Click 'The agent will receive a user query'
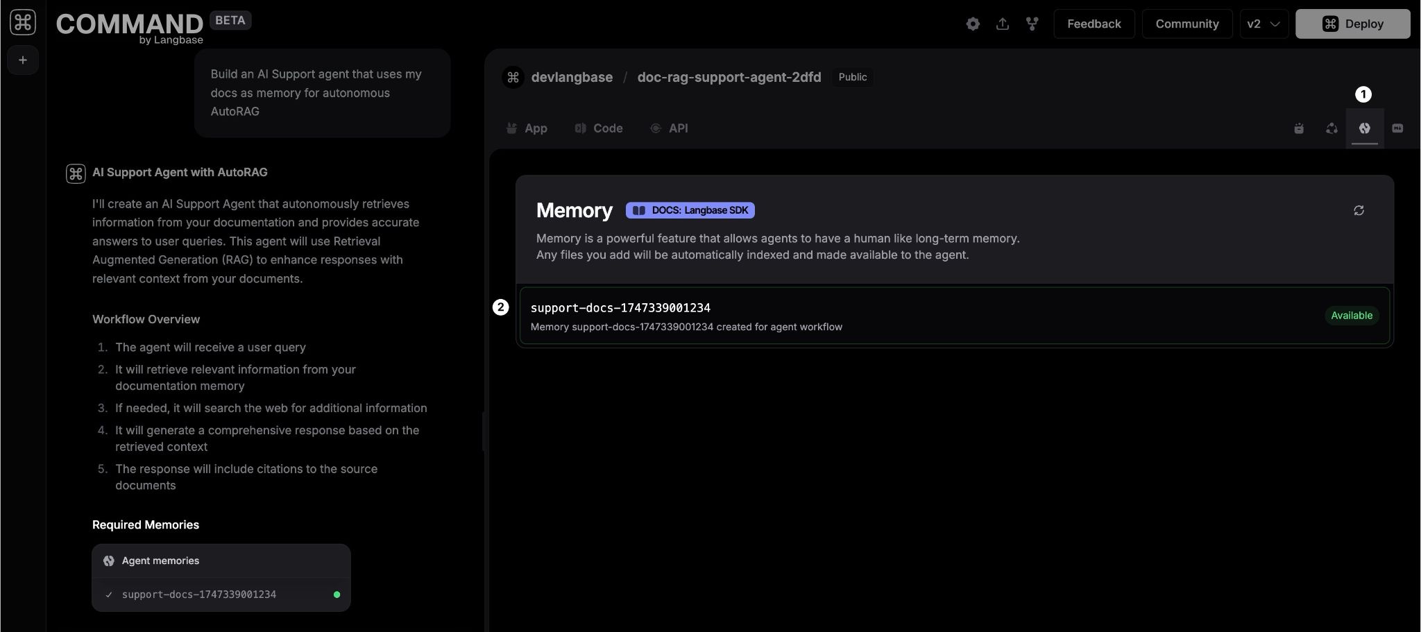This screenshot has width=1421, height=632. (210, 348)
